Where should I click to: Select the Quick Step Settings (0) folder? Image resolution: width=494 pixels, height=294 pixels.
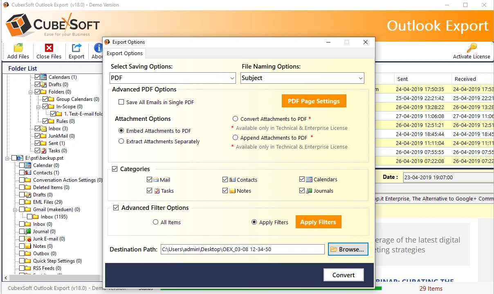(57, 261)
